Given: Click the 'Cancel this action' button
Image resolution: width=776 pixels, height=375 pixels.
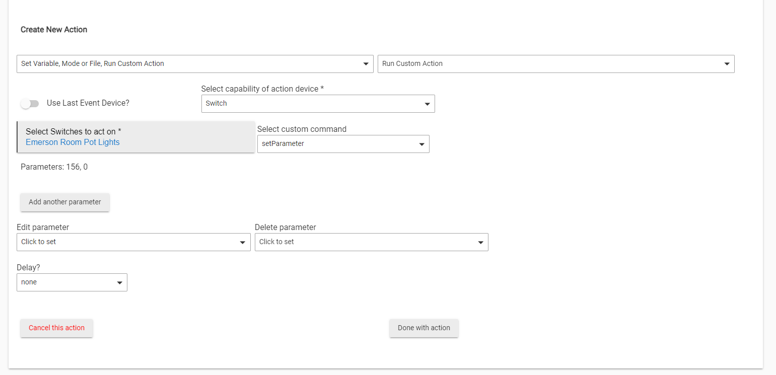Looking at the screenshot, I should pos(56,328).
